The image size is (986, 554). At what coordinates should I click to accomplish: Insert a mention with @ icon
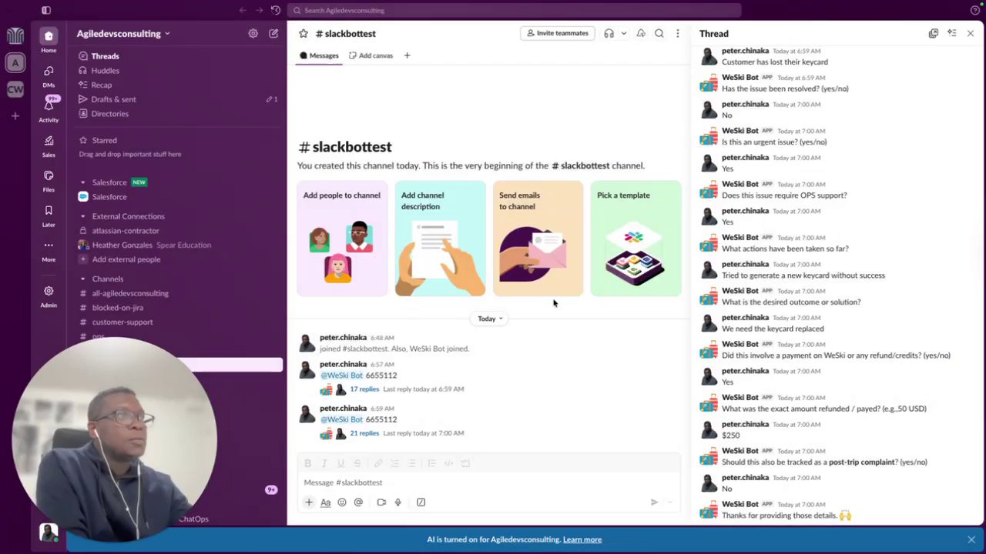click(x=358, y=502)
